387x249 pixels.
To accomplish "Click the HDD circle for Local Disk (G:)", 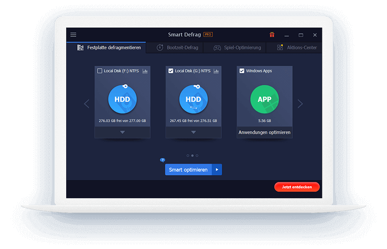I will (193, 99).
